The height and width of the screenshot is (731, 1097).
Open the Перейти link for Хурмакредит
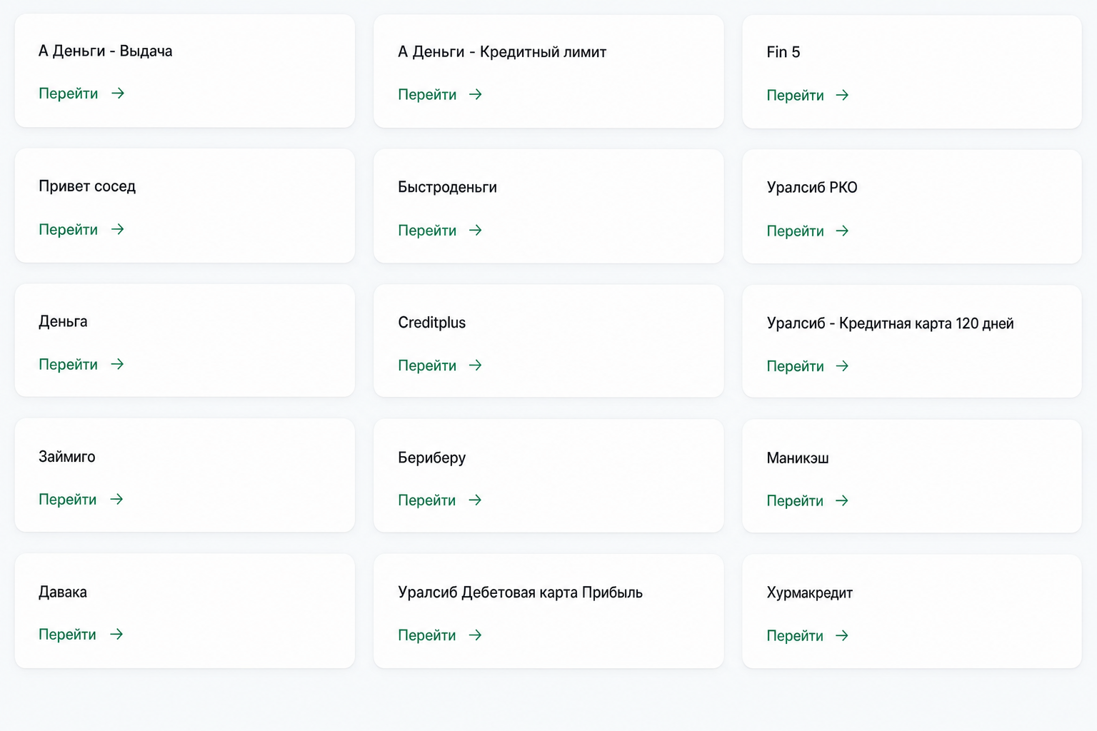[x=795, y=636]
